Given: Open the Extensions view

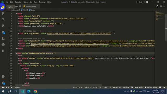Looking at the screenshot, I should [x=3, y=32].
